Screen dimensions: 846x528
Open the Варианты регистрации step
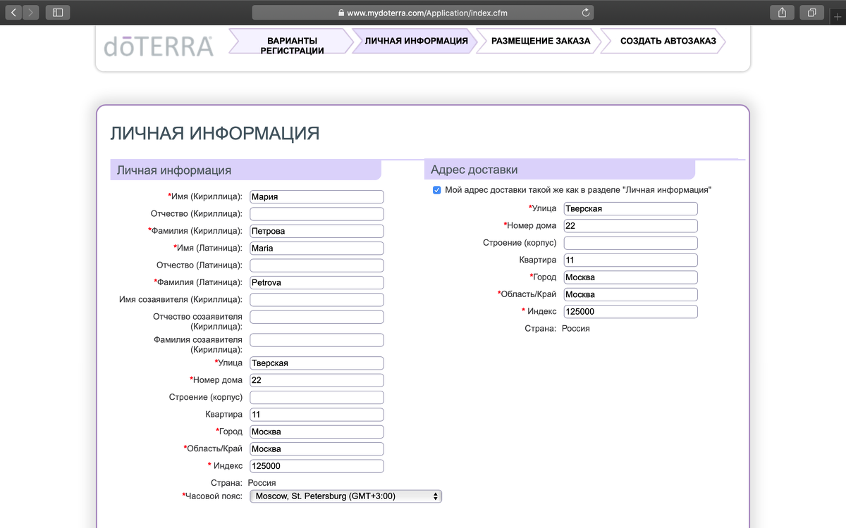[292, 41]
